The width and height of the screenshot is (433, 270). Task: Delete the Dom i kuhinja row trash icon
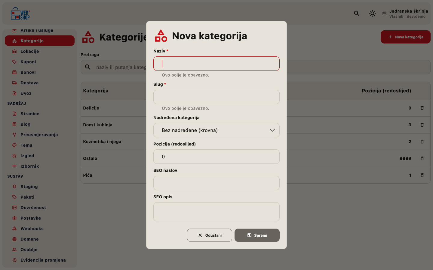(x=422, y=125)
